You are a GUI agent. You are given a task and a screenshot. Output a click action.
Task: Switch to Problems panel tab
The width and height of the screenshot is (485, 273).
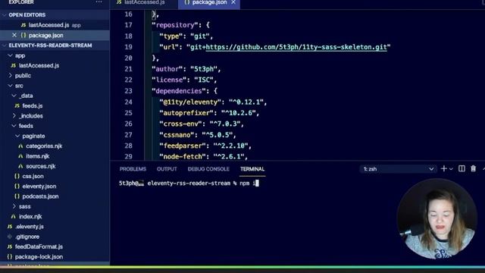(x=133, y=169)
